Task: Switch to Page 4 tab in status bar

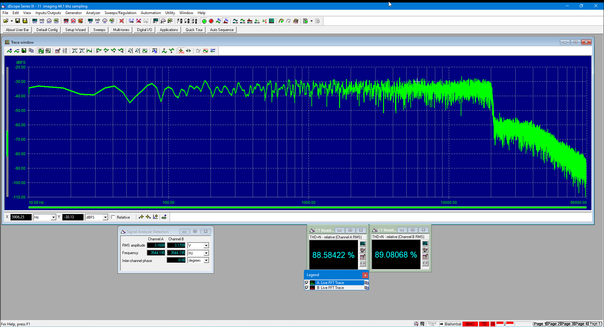Action: (x=581, y=324)
